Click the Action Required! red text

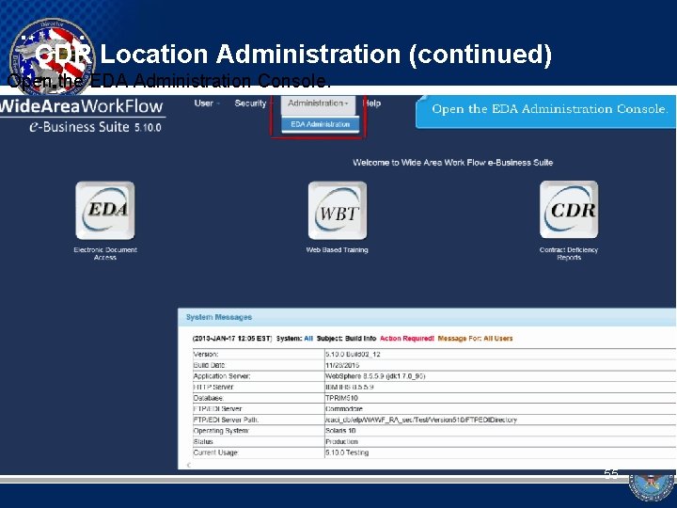tap(407, 339)
